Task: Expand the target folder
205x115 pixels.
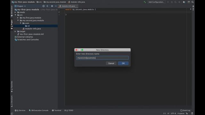Action: pos(15,31)
